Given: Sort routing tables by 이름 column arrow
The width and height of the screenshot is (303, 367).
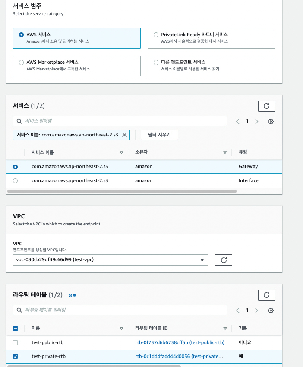Looking at the screenshot, I should (121, 329).
